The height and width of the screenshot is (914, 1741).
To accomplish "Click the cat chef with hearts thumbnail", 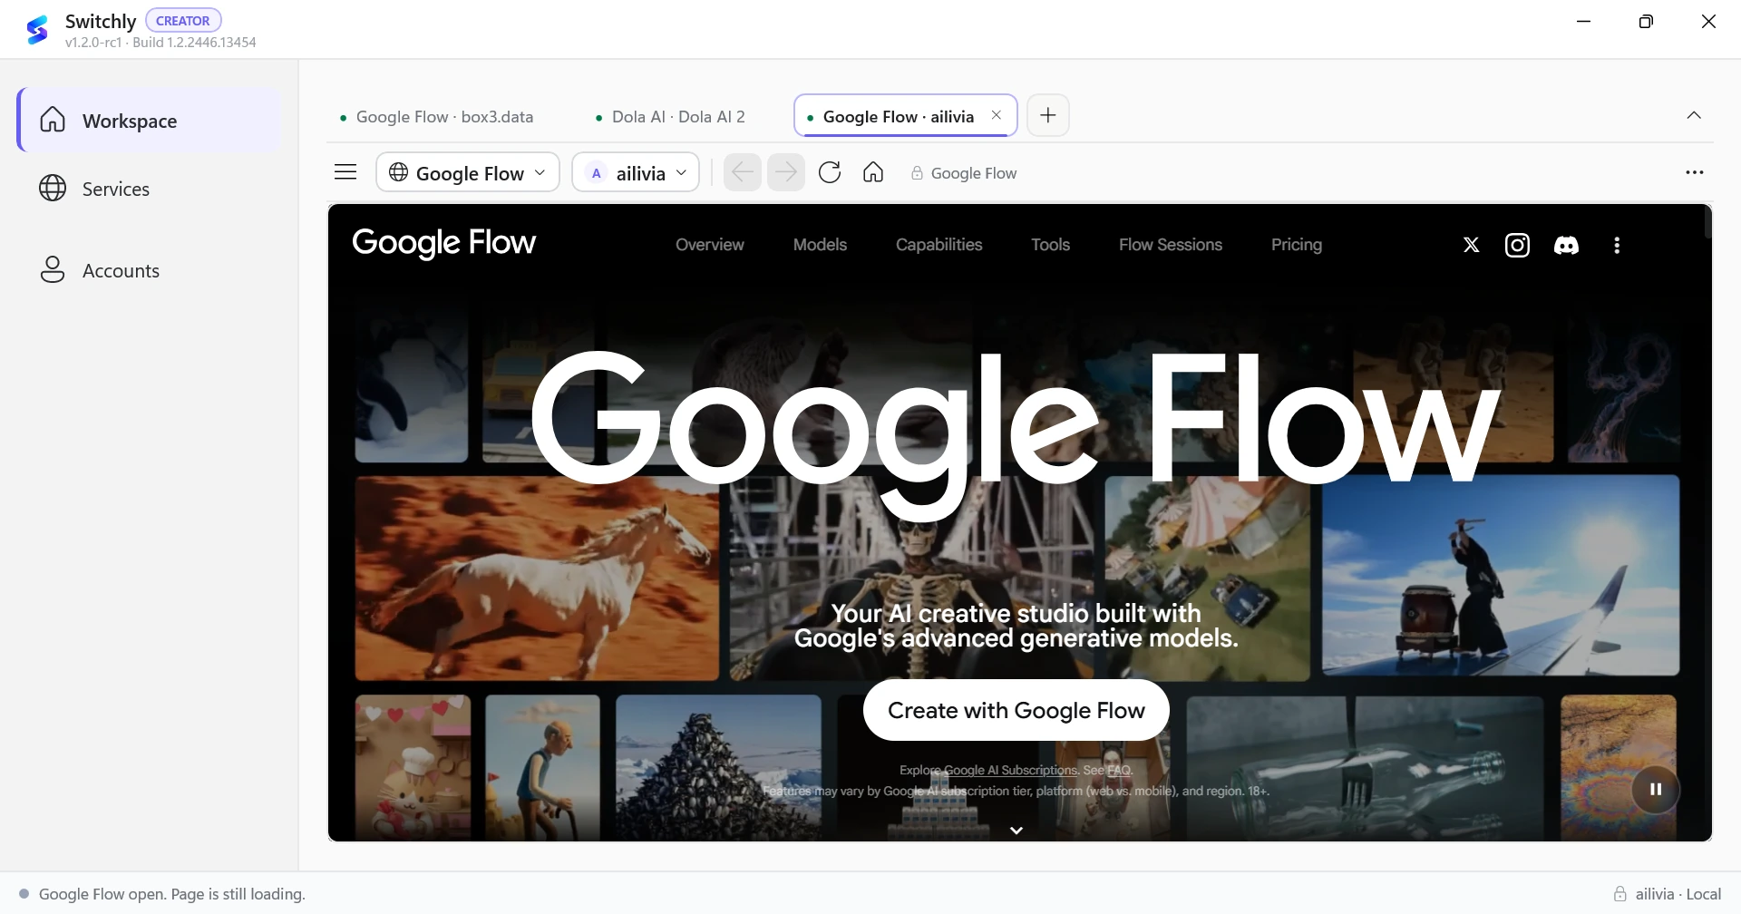I will (x=413, y=767).
